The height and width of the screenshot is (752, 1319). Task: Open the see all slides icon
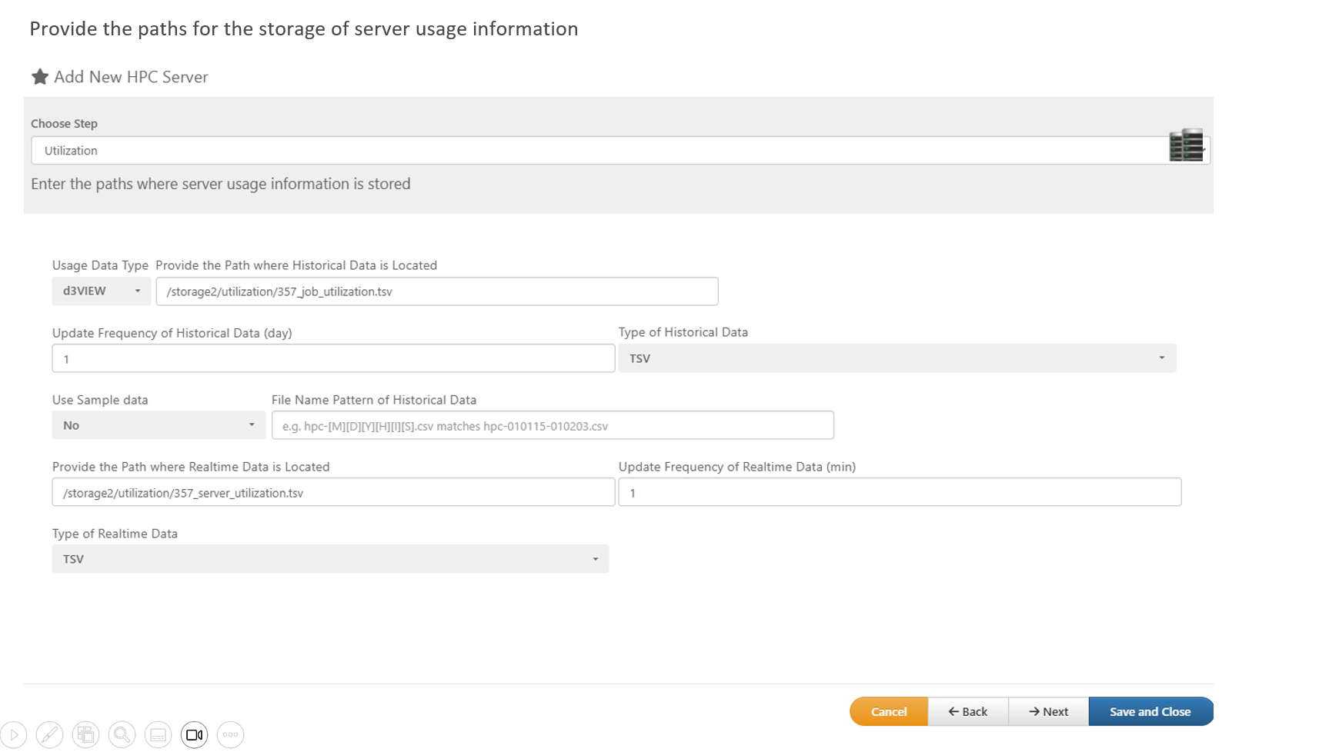(x=85, y=735)
